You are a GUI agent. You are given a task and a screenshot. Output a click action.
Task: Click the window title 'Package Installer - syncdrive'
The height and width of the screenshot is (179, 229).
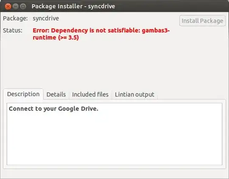click(73, 6)
